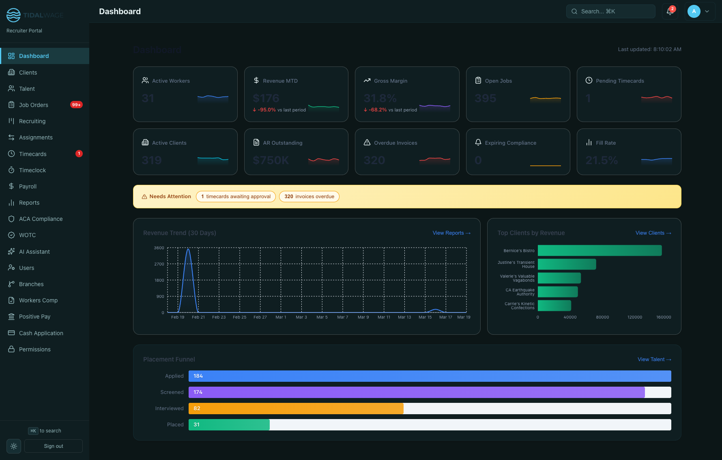Image resolution: width=722 pixels, height=460 pixels.
Task: Click the timecards awaiting approval pill
Action: [x=236, y=197]
